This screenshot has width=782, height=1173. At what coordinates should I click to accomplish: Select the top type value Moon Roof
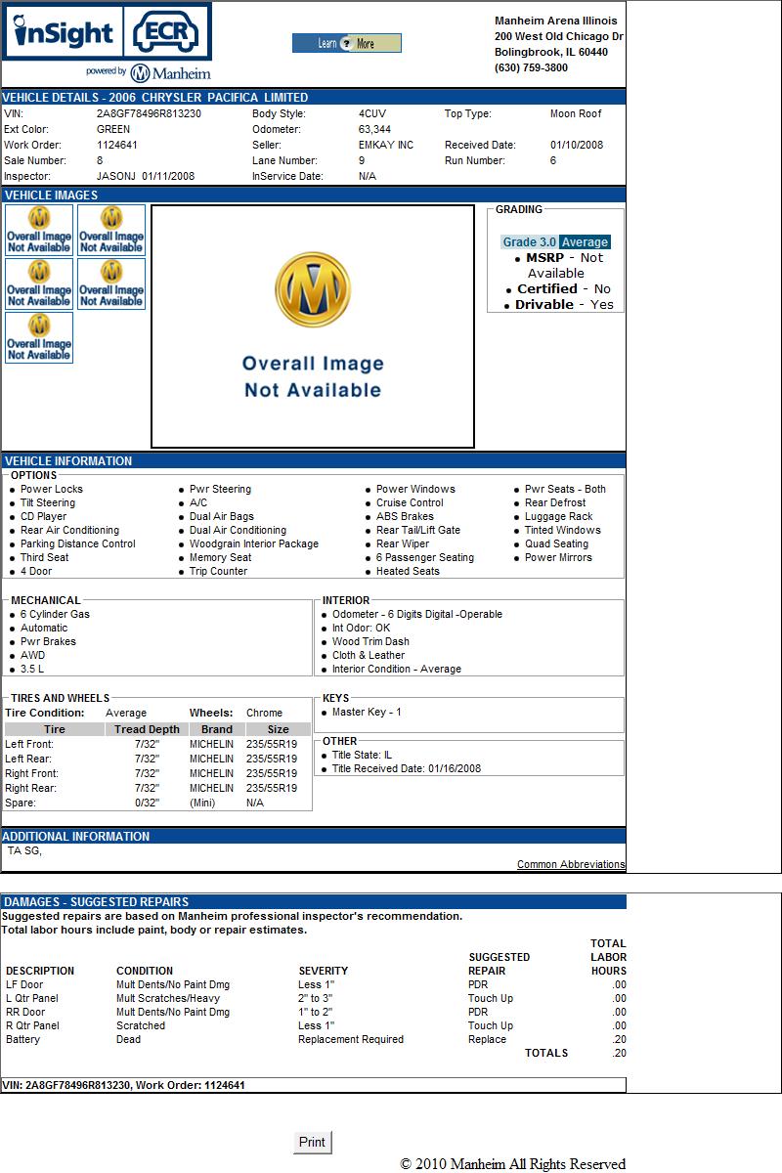point(576,113)
